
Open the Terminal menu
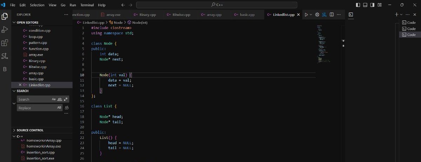click(x=87, y=5)
